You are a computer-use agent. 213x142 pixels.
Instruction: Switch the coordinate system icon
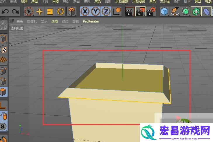pos(117,12)
